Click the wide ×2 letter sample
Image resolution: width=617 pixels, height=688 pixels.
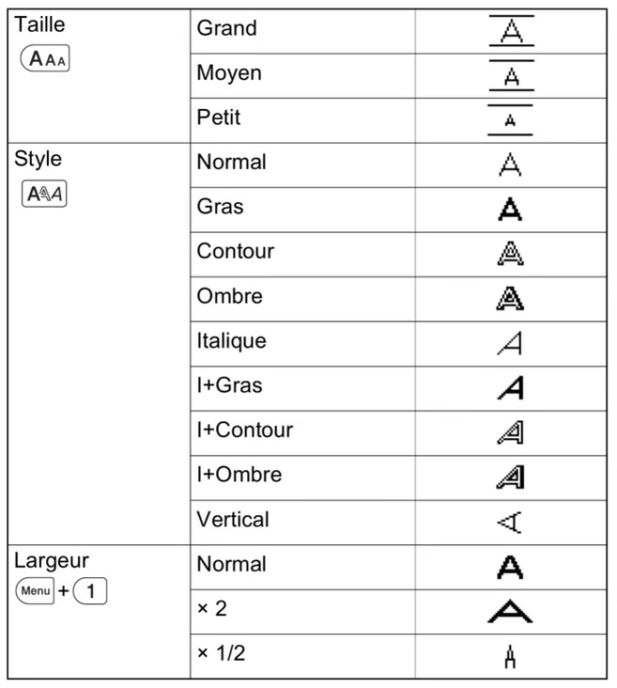511,612
